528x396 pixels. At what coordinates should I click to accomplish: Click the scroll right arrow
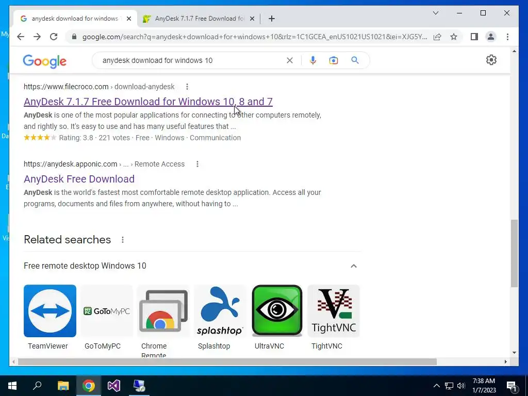click(505, 361)
